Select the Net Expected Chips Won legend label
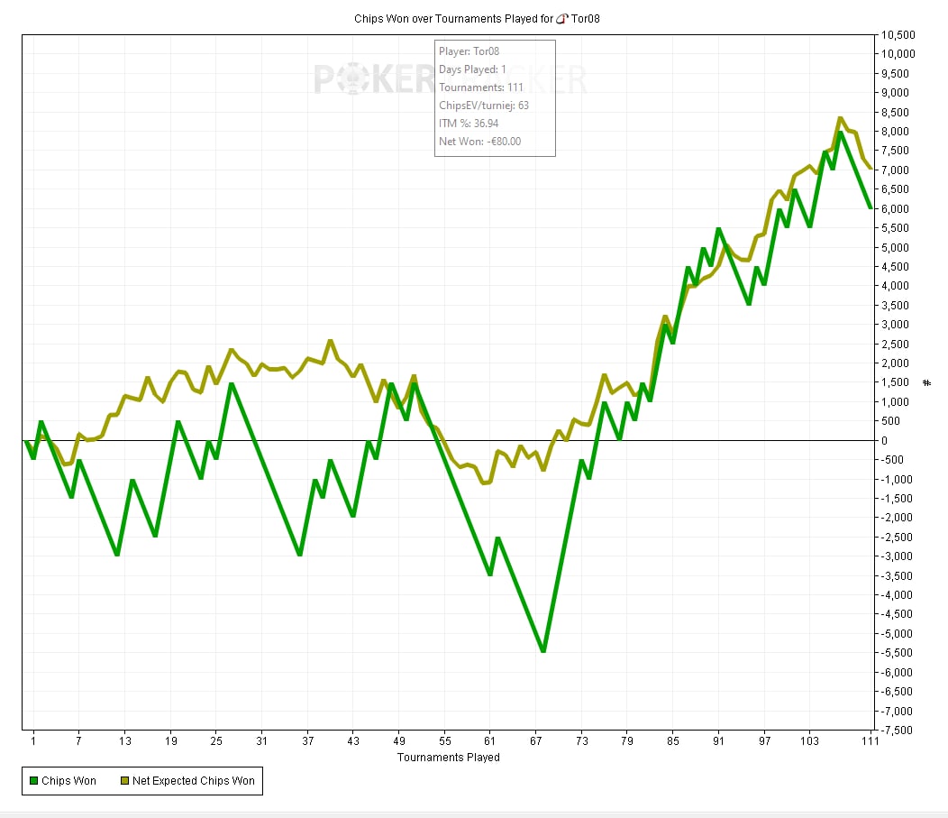The height and width of the screenshot is (818, 948). click(194, 780)
